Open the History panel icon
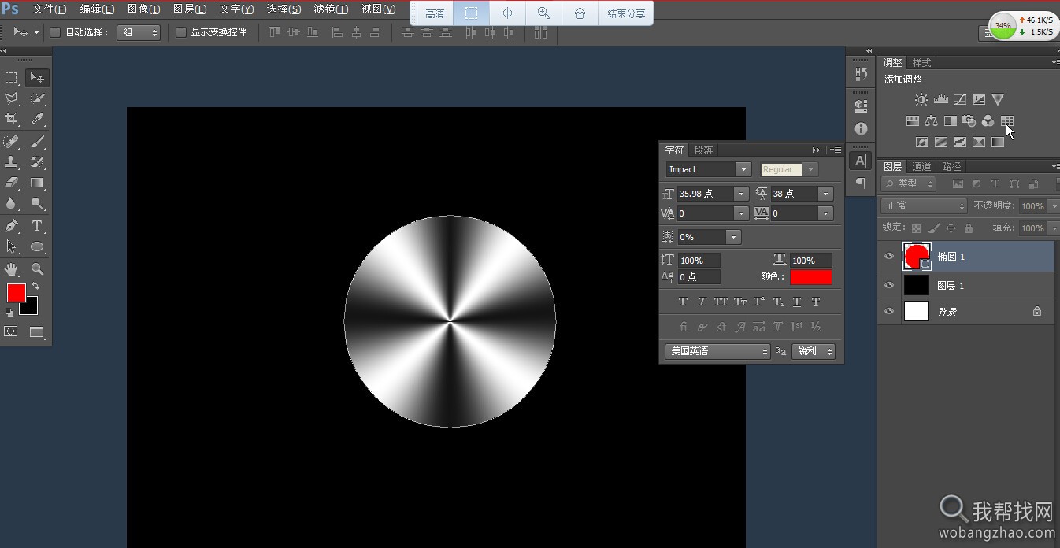Viewport: 1060px width, 548px height. (x=861, y=74)
